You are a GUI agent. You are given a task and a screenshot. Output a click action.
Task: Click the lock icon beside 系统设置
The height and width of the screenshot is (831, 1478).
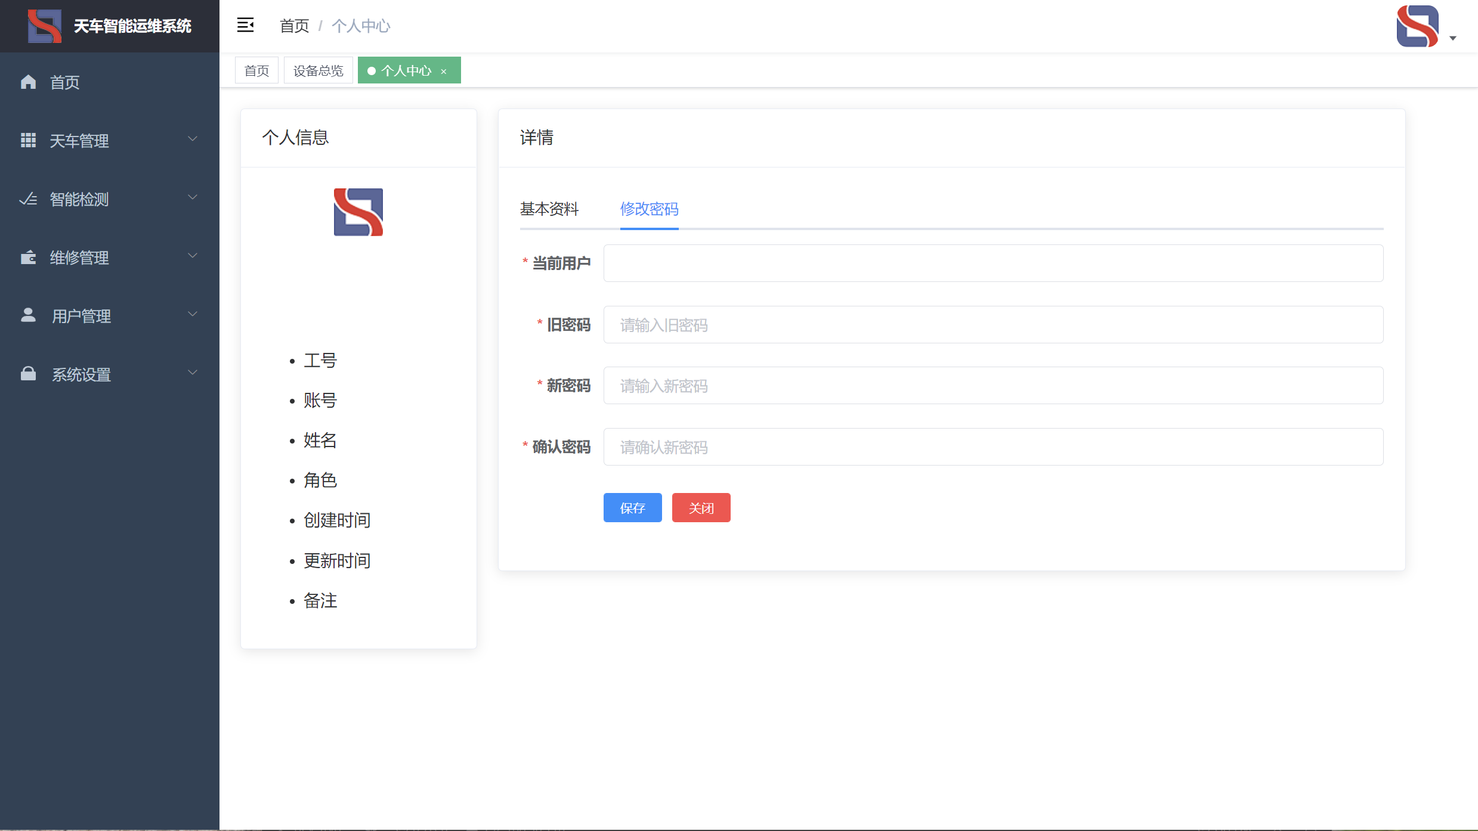coord(28,374)
